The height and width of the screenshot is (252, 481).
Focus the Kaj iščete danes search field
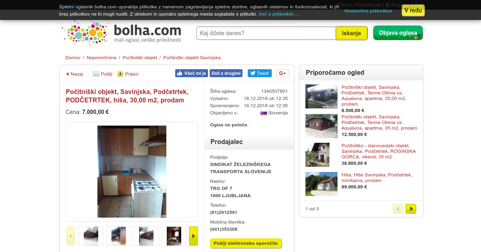click(x=266, y=33)
